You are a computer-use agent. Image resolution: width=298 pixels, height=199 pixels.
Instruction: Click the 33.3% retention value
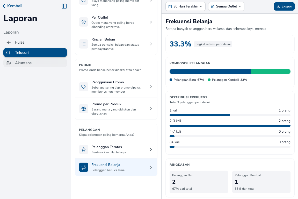(x=180, y=44)
